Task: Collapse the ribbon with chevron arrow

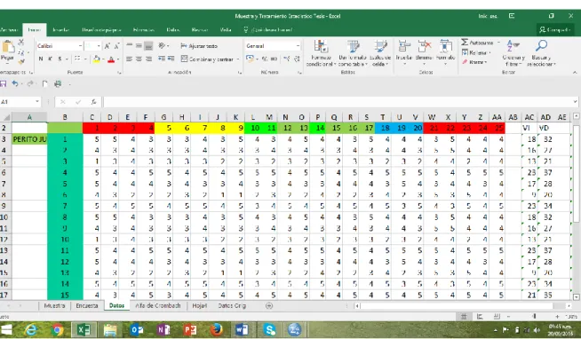Action: pos(574,72)
